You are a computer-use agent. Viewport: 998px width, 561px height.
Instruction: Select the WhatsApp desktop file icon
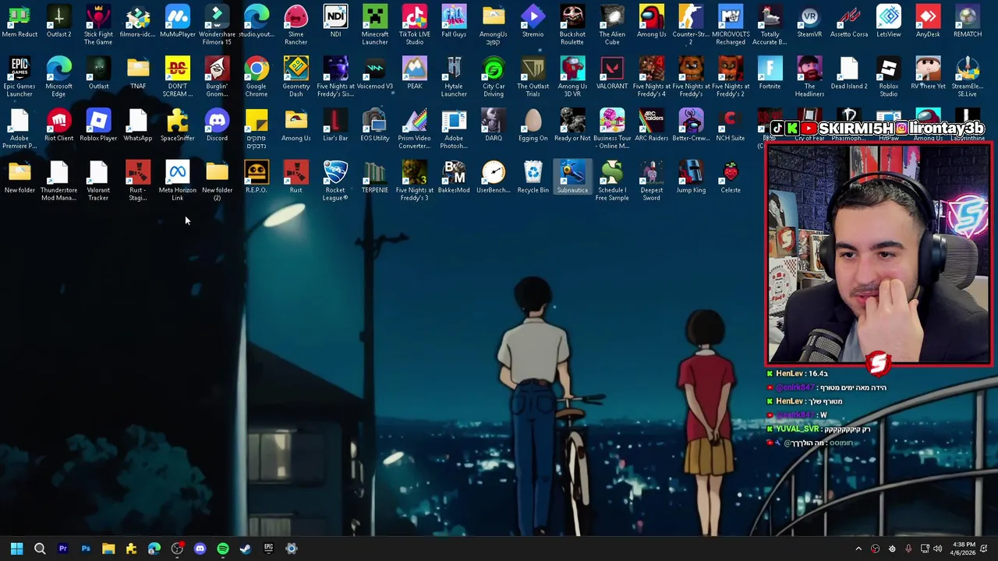[x=138, y=125]
